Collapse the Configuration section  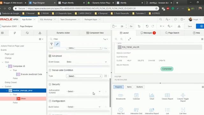click(x=50, y=101)
